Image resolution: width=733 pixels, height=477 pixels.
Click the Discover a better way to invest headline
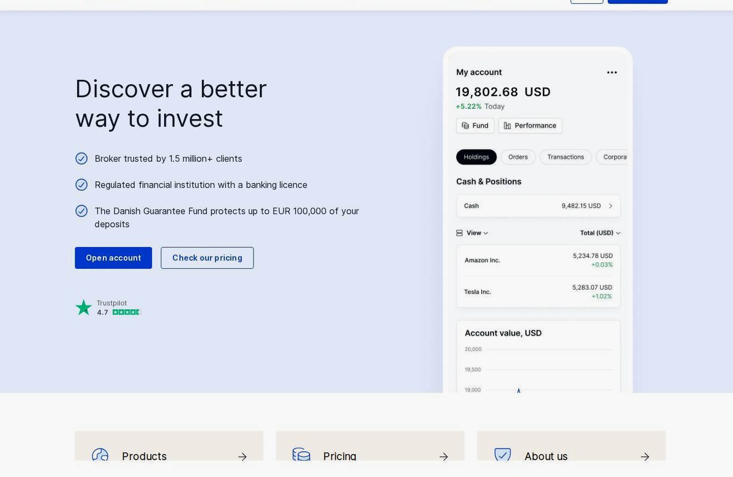tap(171, 103)
